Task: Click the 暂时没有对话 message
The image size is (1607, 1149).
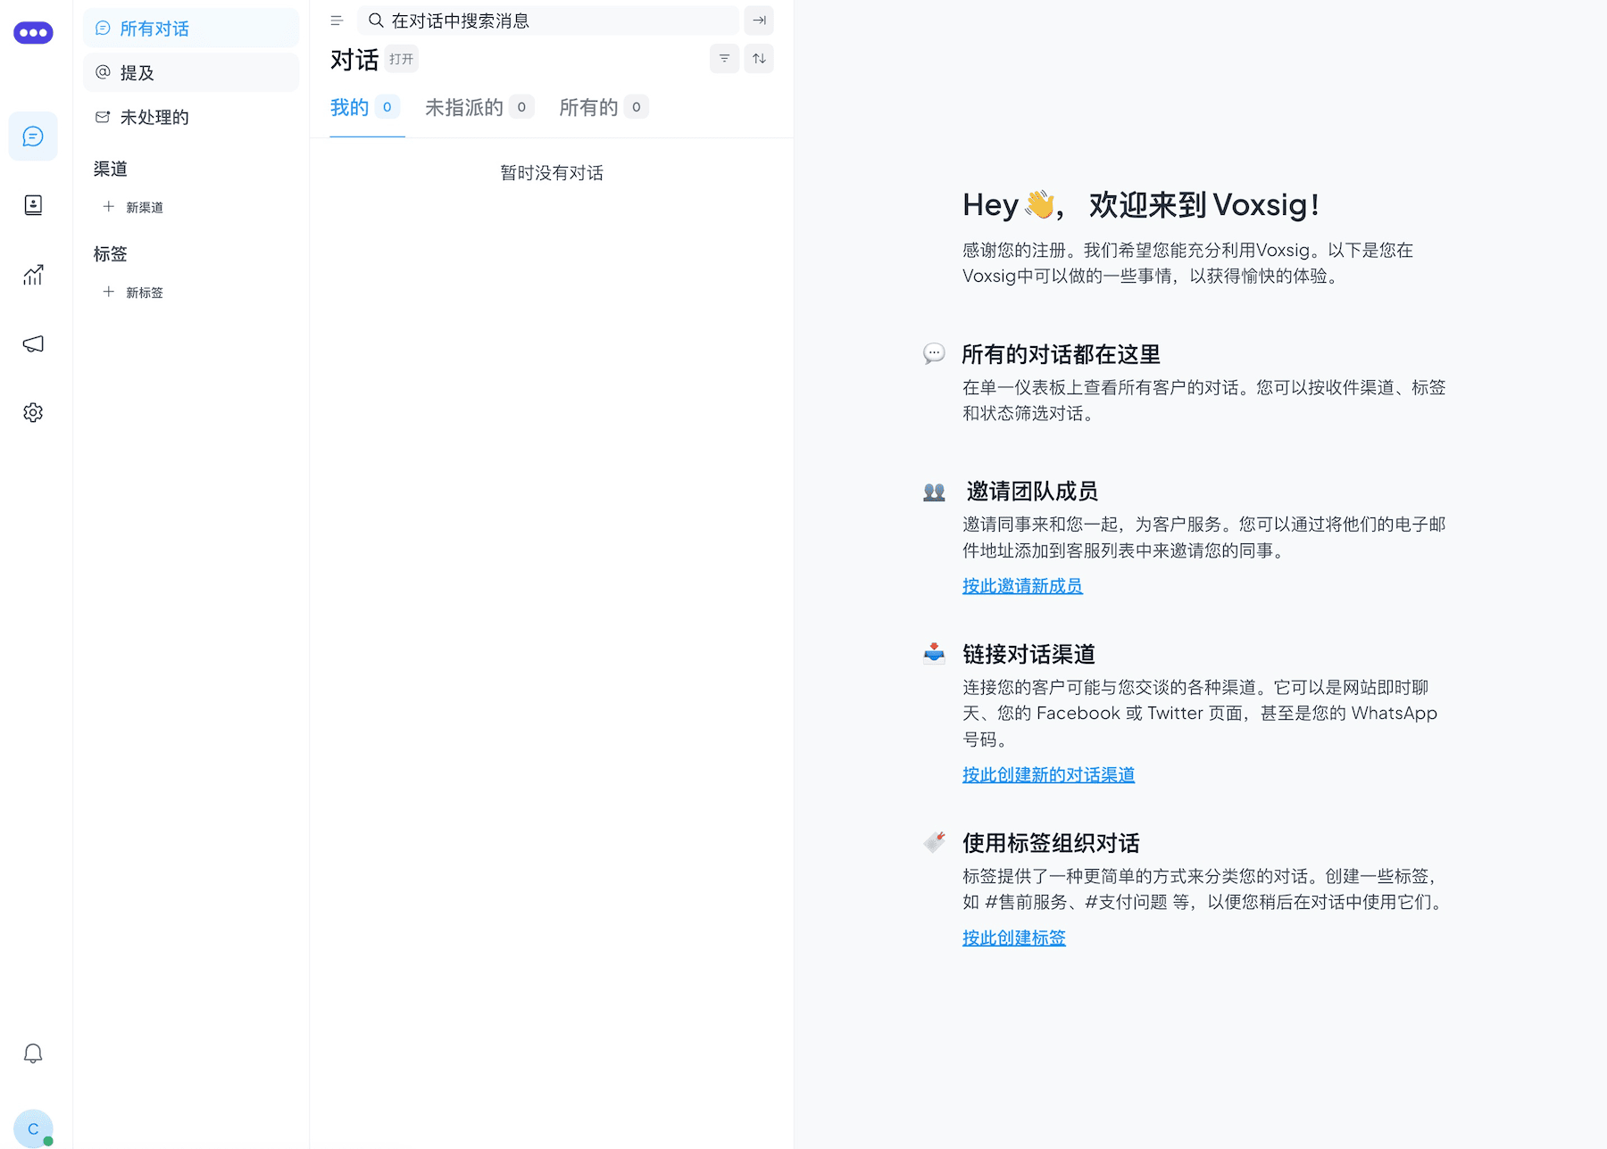Action: click(552, 173)
